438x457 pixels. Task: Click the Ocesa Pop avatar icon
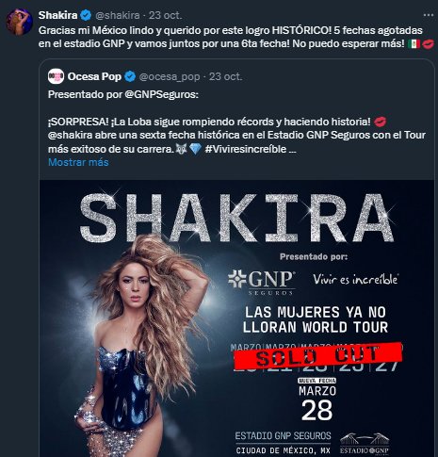pos(56,76)
